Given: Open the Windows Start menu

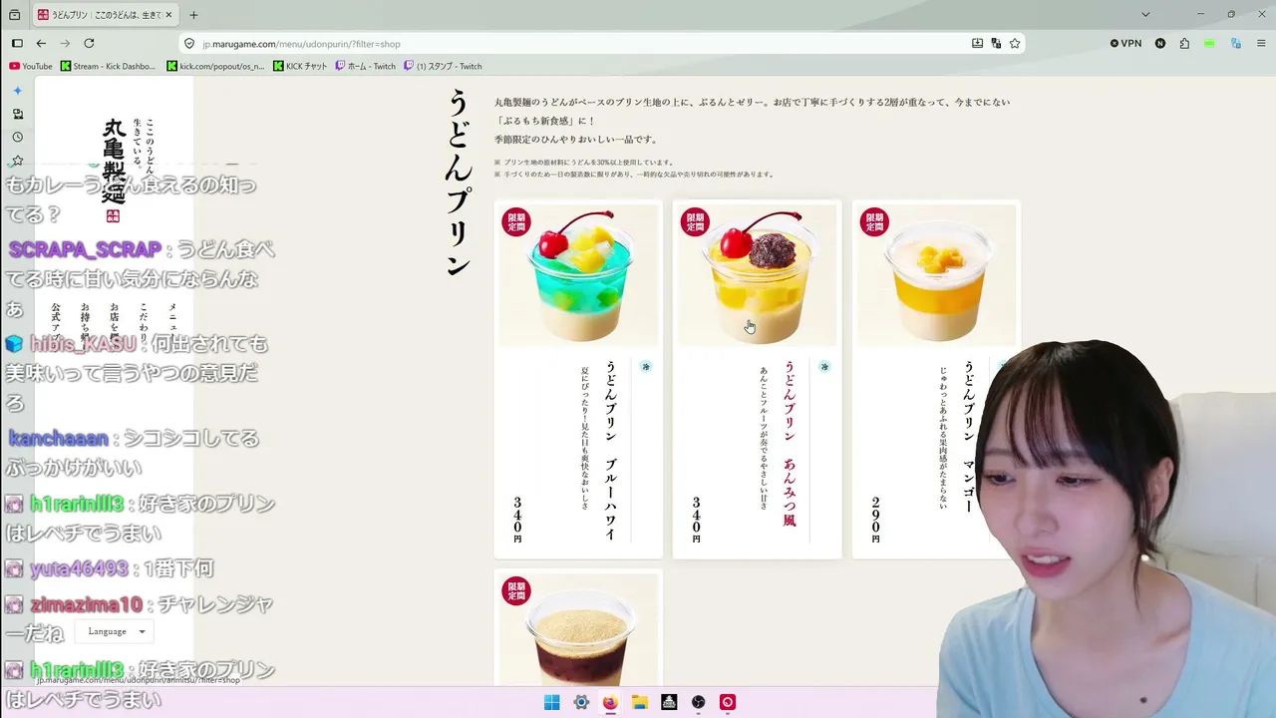Looking at the screenshot, I should (x=551, y=702).
